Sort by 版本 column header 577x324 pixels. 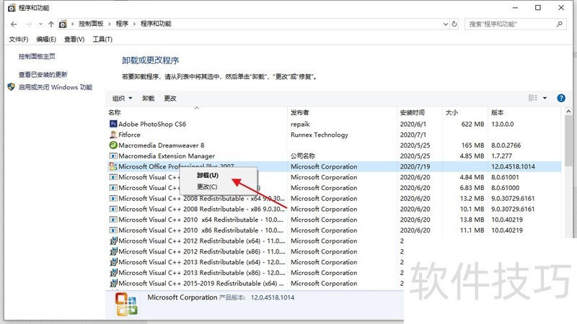pyautogui.click(x=497, y=112)
